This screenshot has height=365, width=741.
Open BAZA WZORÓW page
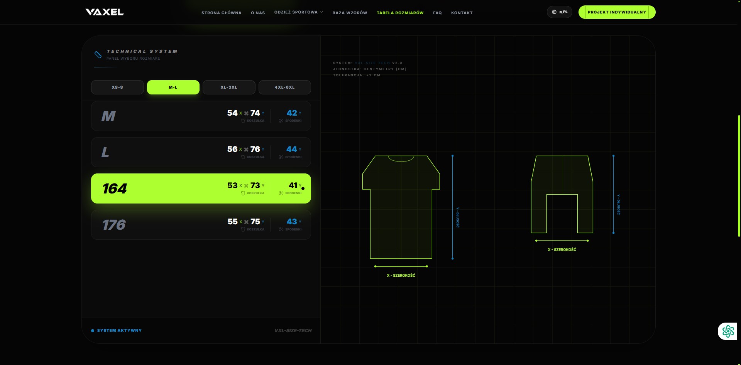click(x=350, y=13)
